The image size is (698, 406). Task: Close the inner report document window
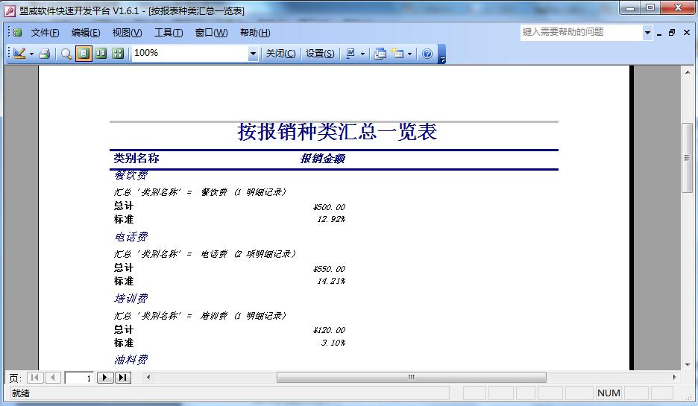687,33
